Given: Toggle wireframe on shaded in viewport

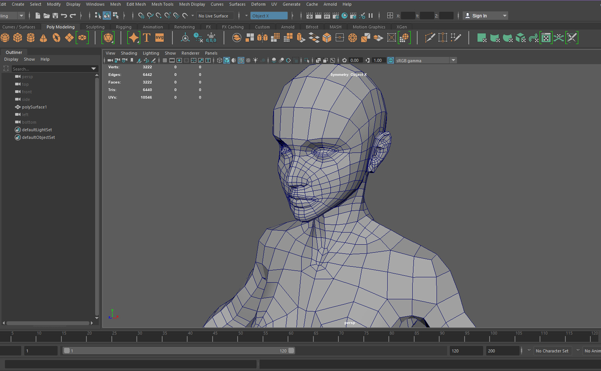Looking at the screenshot, I should point(241,60).
